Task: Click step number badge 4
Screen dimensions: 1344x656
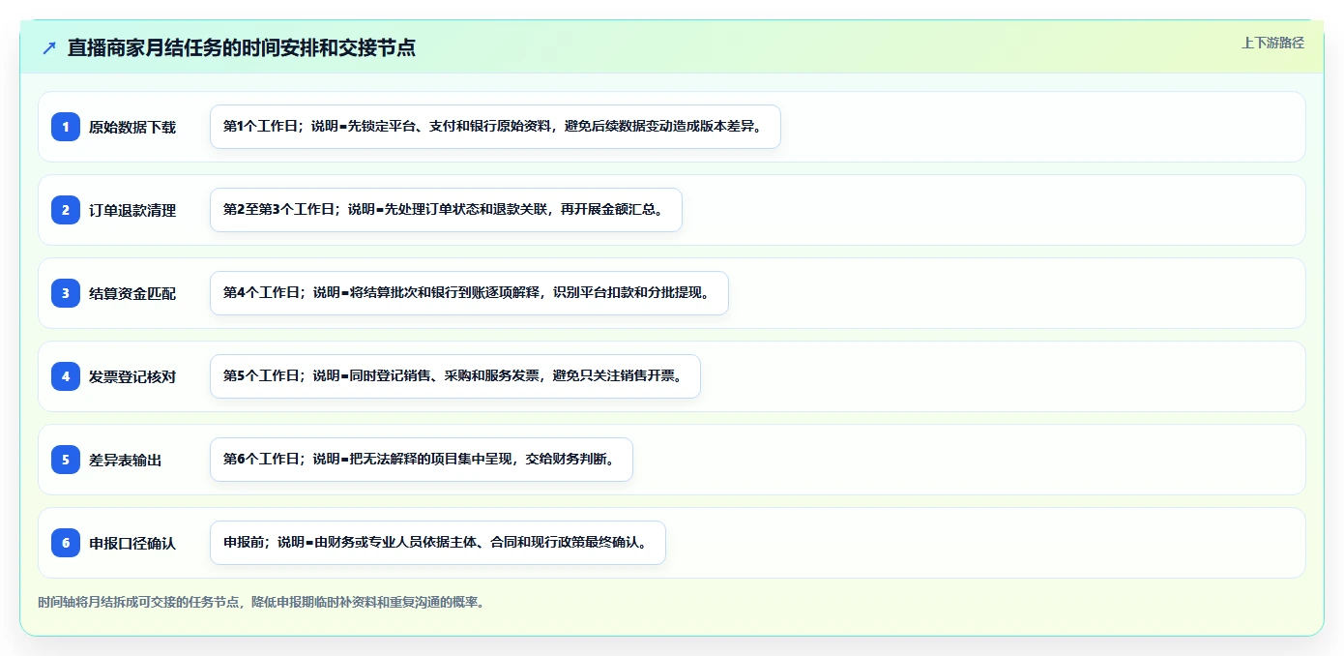Action: pyautogui.click(x=66, y=376)
